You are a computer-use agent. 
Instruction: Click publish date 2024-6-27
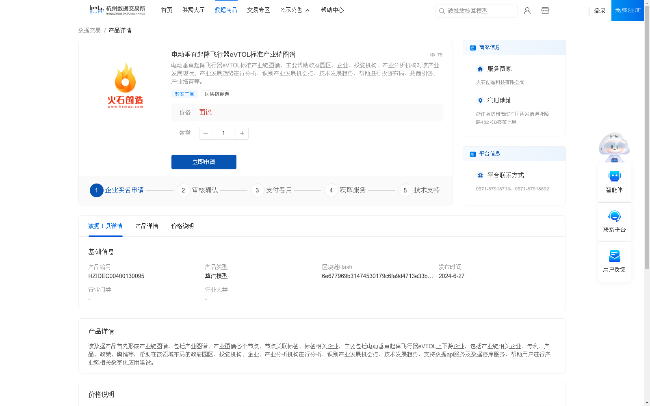(x=451, y=276)
